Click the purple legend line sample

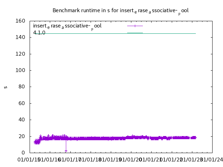coord(135,26)
